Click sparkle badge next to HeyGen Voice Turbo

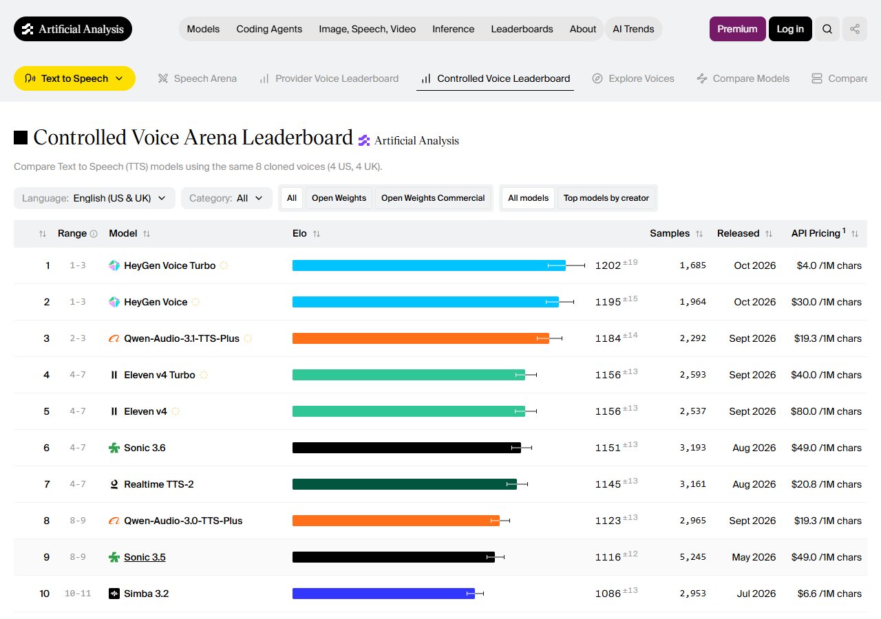(x=224, y=265)
